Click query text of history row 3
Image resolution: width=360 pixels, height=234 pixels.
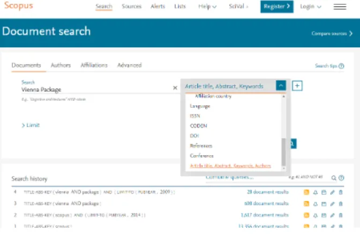(63, 203)
